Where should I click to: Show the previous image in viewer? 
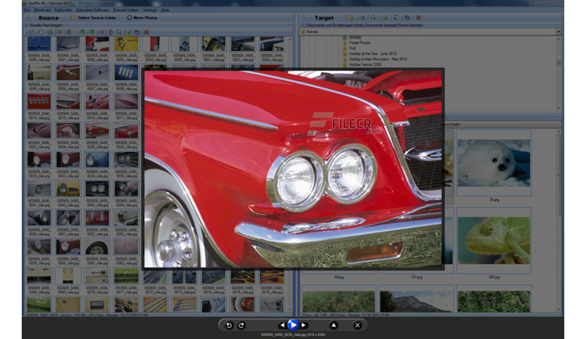pos(282,325)
